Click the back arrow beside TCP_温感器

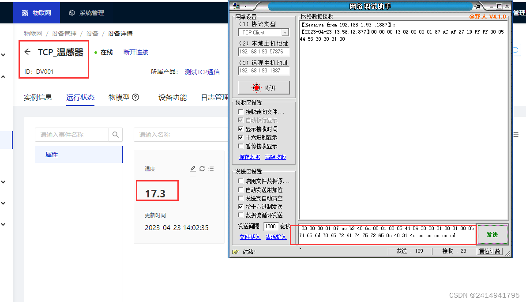(27, 52)
